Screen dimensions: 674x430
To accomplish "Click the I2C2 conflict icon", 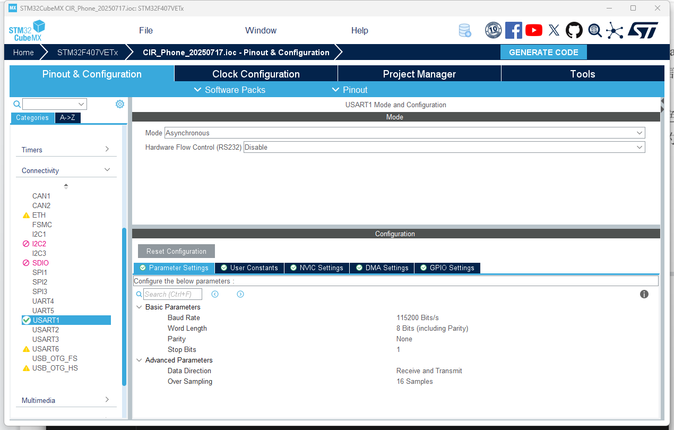I will pyautogui.click(x=26, y=244).
